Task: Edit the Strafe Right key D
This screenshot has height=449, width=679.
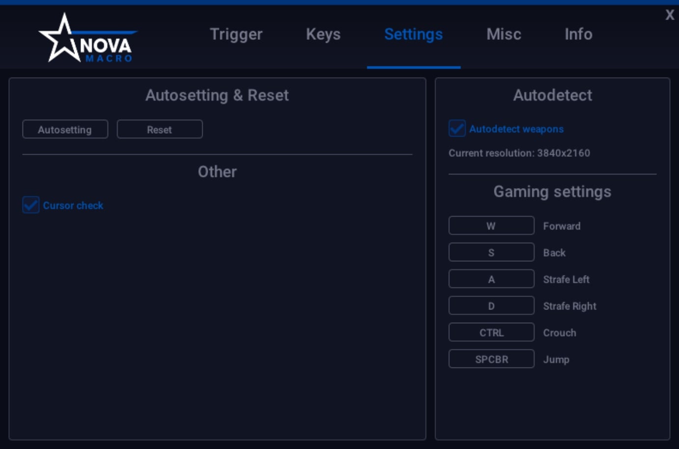Action: [x=491, y=306]
